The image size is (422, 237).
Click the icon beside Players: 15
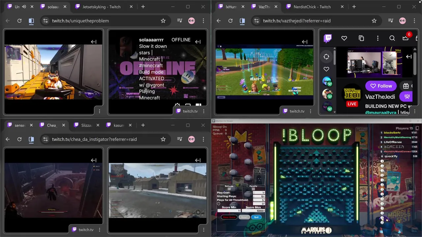click(x=417, y=128)
